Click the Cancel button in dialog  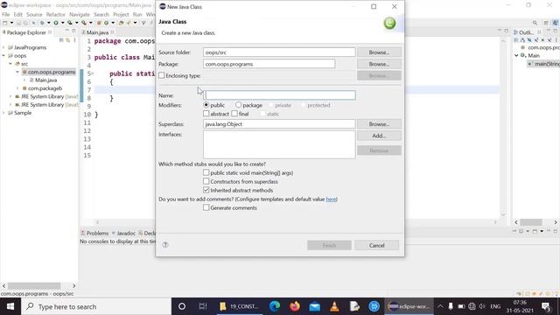[377, 245]
